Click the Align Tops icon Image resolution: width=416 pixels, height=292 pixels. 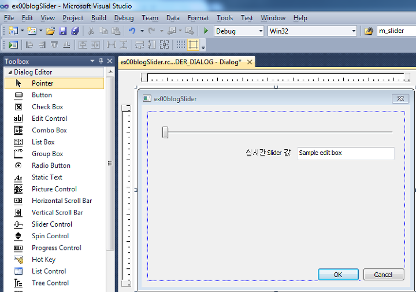(54, 45)
